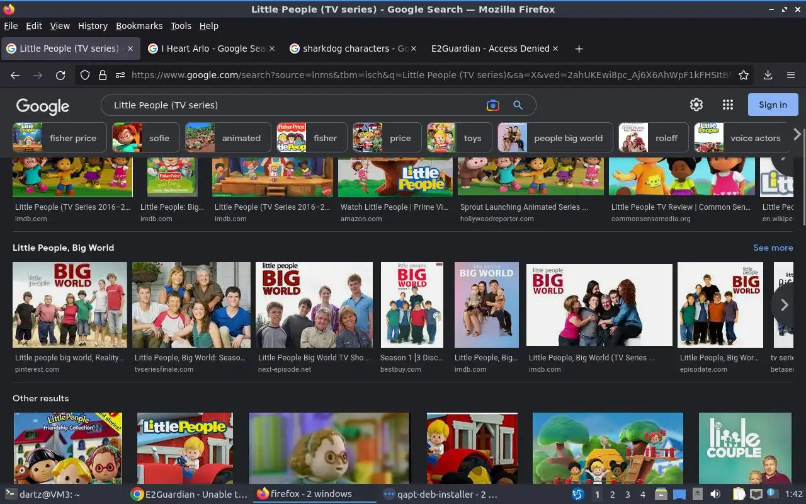Switch to workspace 3
806x504 pixels.
point(627,495)
